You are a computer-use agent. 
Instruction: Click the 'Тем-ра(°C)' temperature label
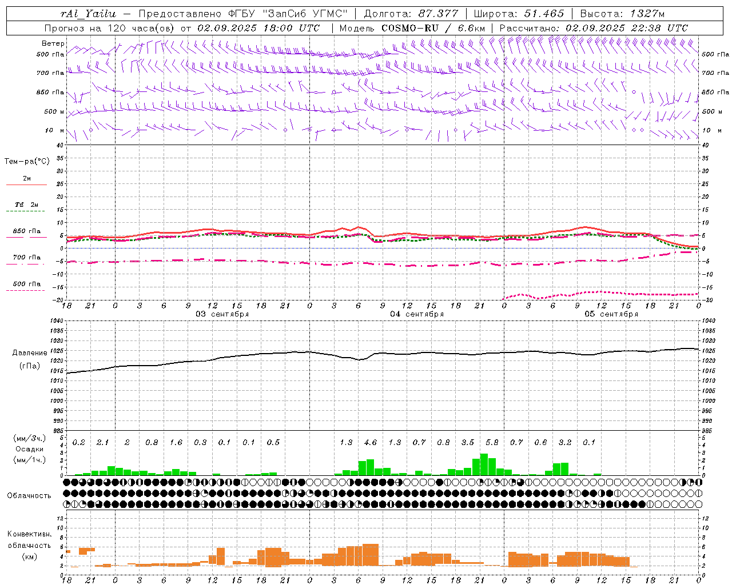click(27, 162)
